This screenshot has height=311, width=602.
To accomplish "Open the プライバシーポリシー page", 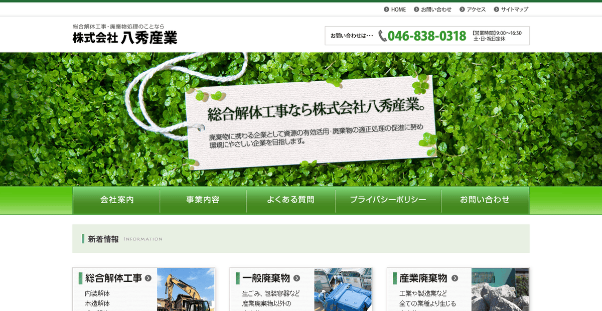I will (x=387, y=200).
